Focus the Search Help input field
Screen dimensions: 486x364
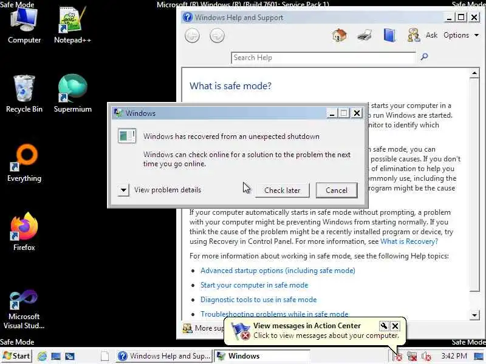(323, 58)
